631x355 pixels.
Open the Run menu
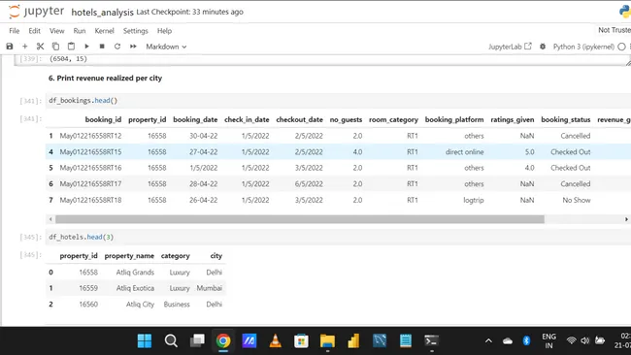click(x=80, y=31)
